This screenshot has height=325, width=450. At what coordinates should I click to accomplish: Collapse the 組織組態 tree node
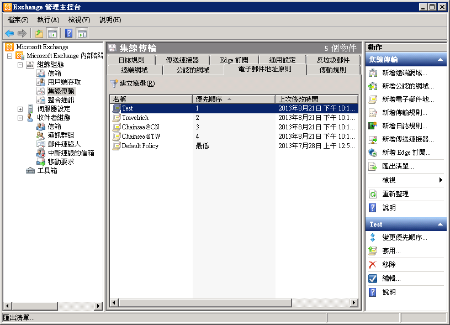point(20,65)
